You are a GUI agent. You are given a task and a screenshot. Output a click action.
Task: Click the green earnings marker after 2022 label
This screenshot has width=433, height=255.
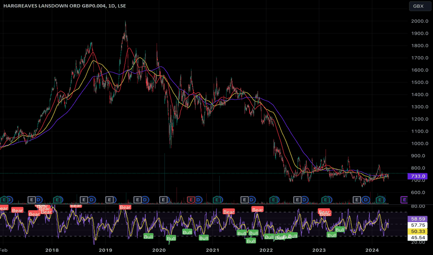coord(274,199)
